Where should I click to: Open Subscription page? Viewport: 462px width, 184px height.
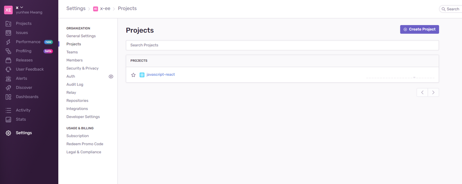pyautogui.click(x=77, y=136)
